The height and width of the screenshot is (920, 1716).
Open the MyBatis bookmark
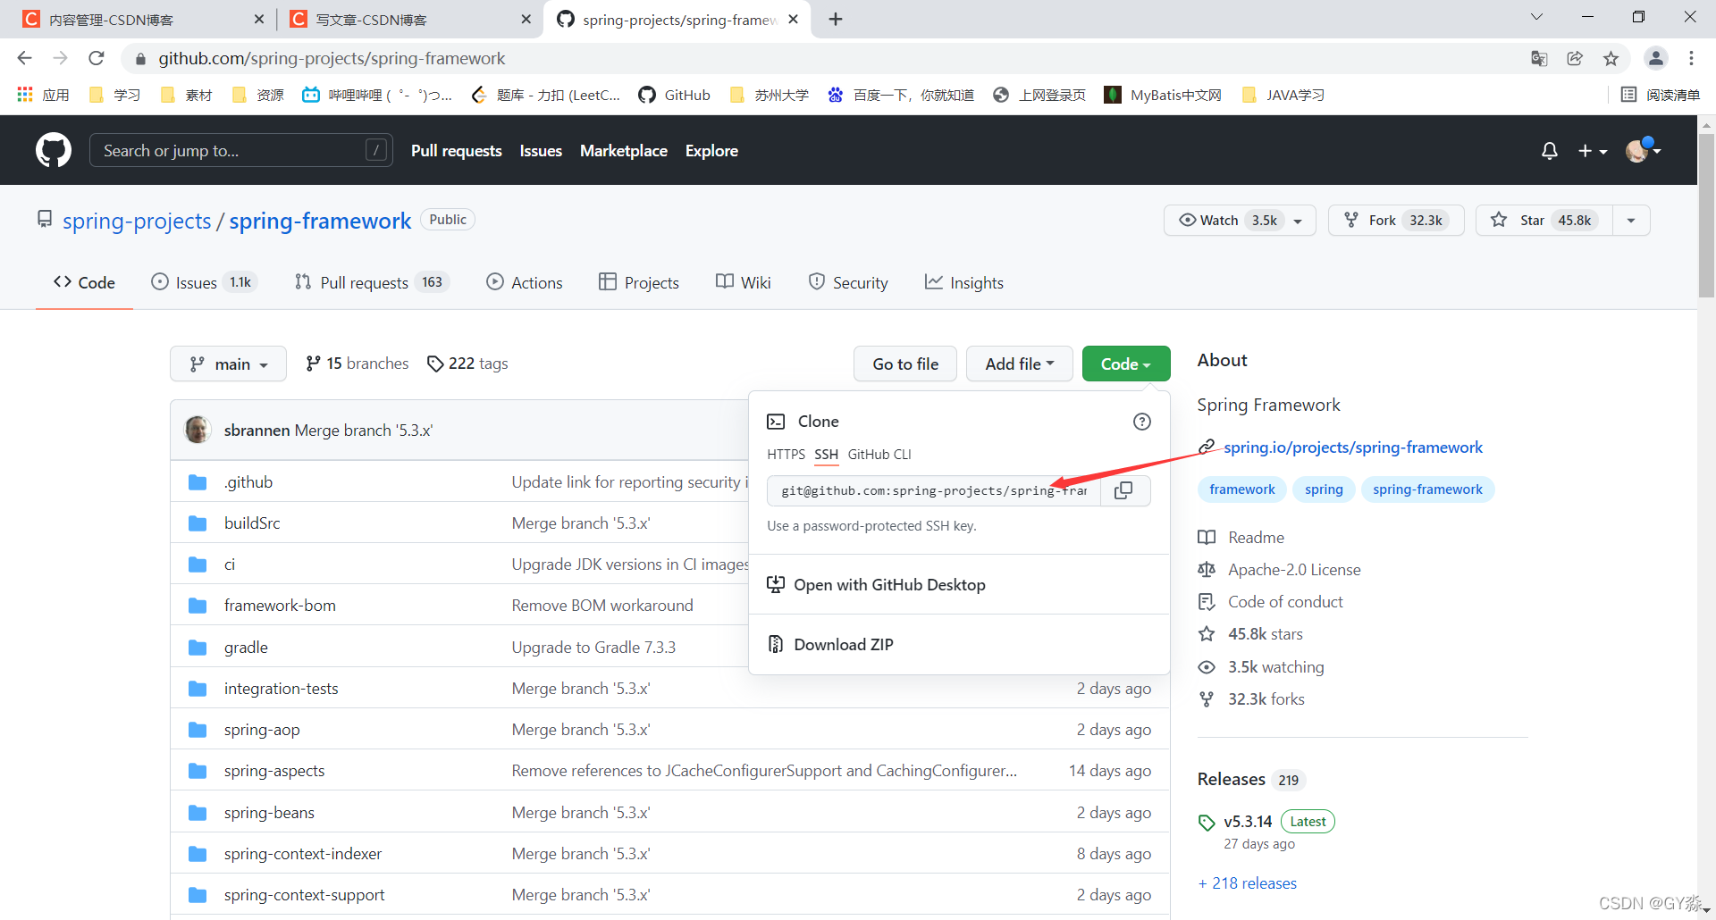pyautogui.click(x=1163, y=95)
